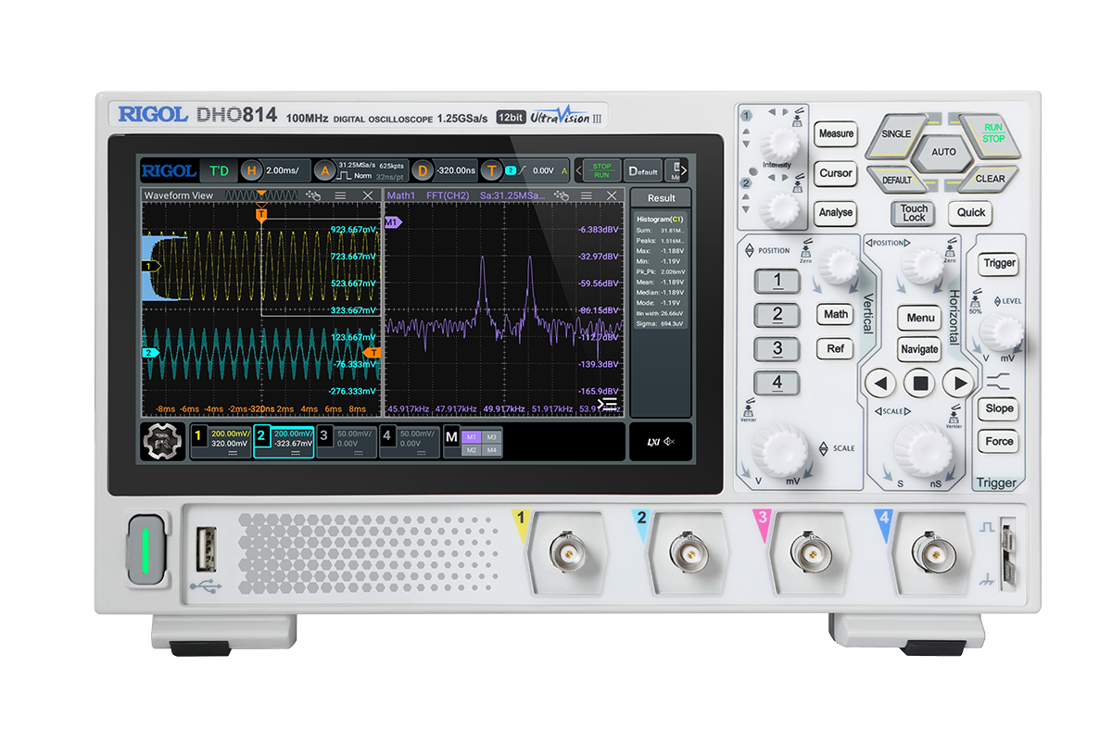The image size is (1112, 741).
Task: Toggle channel 3 on the touchscreen
Action: pos(346,441)
